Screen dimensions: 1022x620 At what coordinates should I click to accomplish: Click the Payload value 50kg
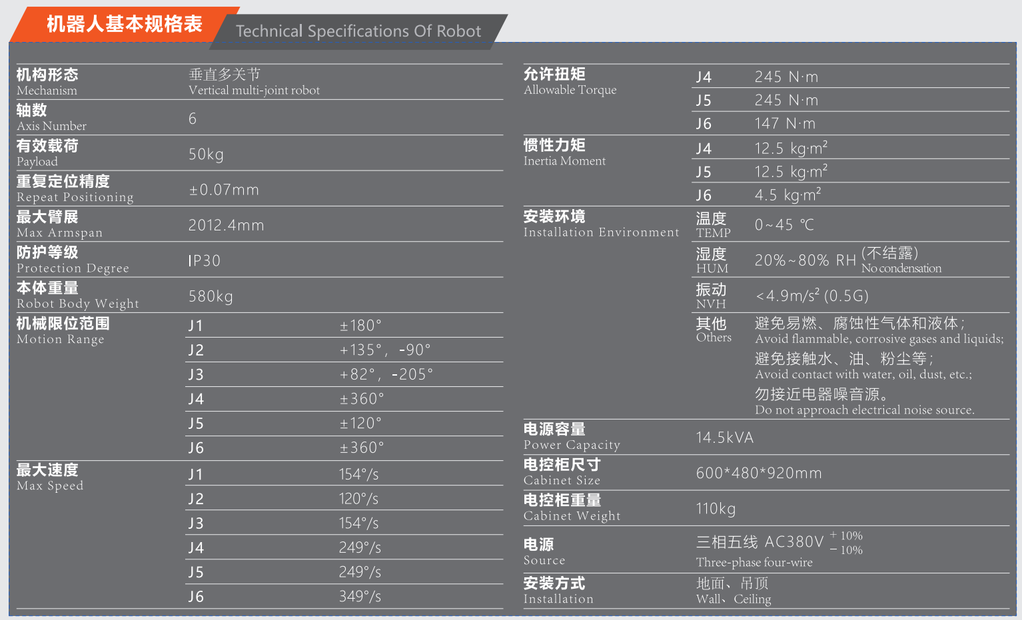[x=206, y=155]
